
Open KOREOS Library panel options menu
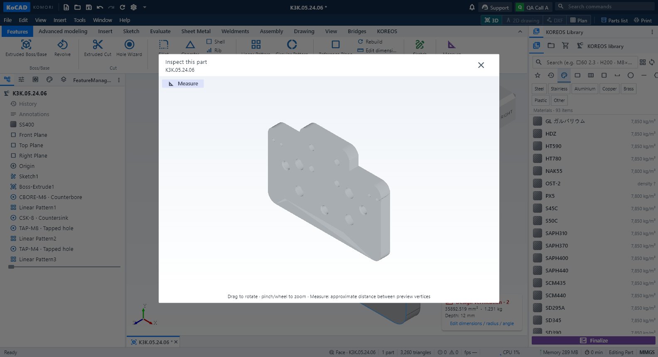point(652,32)
